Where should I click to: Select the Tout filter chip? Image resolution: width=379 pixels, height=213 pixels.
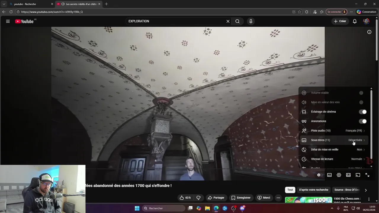[x=290, y=190]
